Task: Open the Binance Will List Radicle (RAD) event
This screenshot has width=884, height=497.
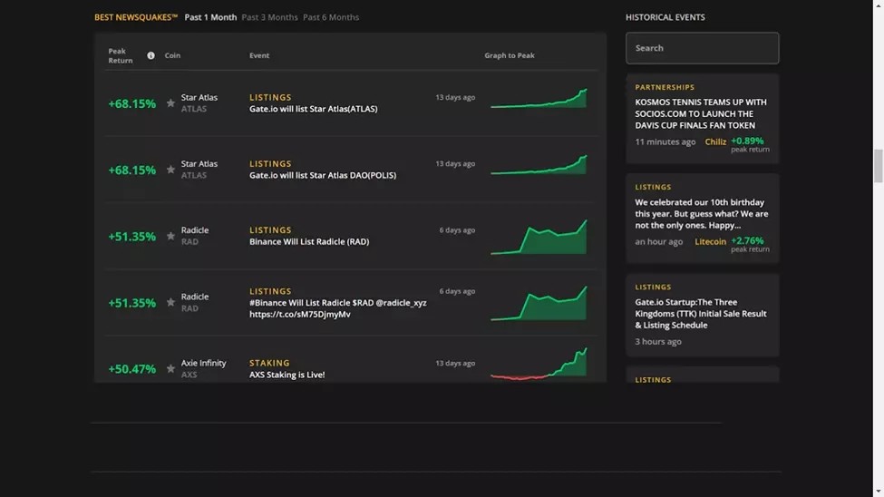Action: 309,241
